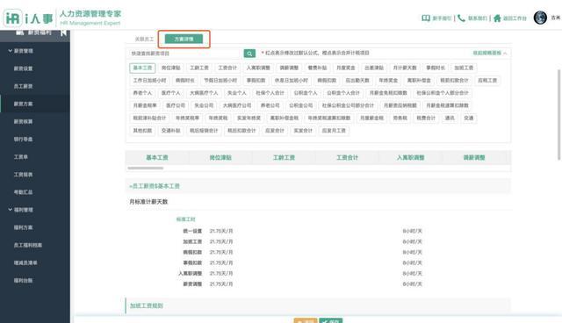Screen dimensions: 562x323
Task: Select the 年终奖金 salary item tag
Action: coord(388,80)
